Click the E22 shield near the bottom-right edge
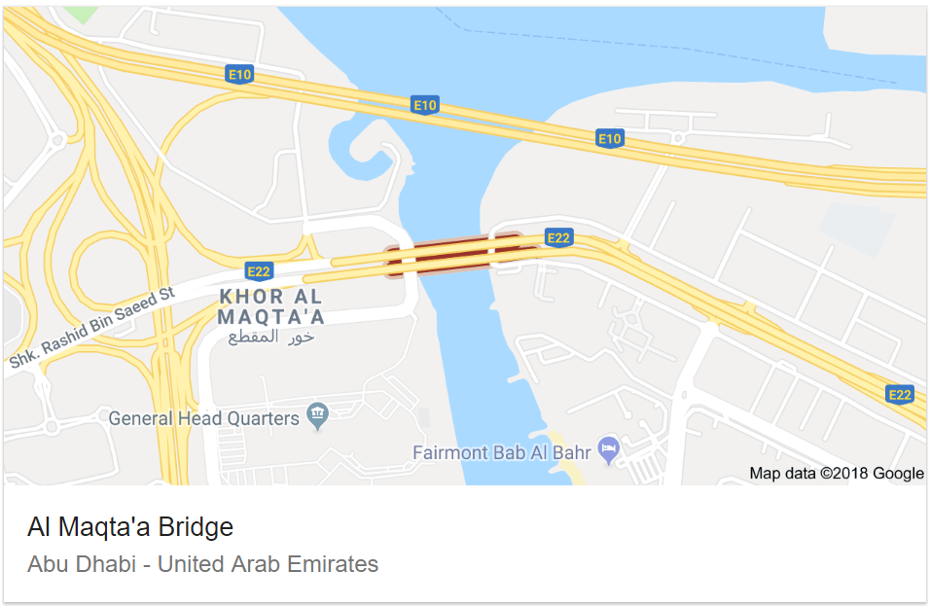The image size is (931, 606). point(900,394)
